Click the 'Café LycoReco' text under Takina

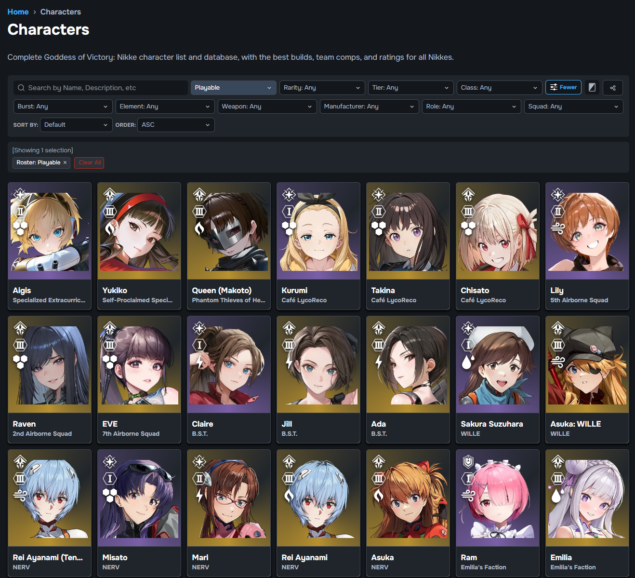tap(394, 300)
